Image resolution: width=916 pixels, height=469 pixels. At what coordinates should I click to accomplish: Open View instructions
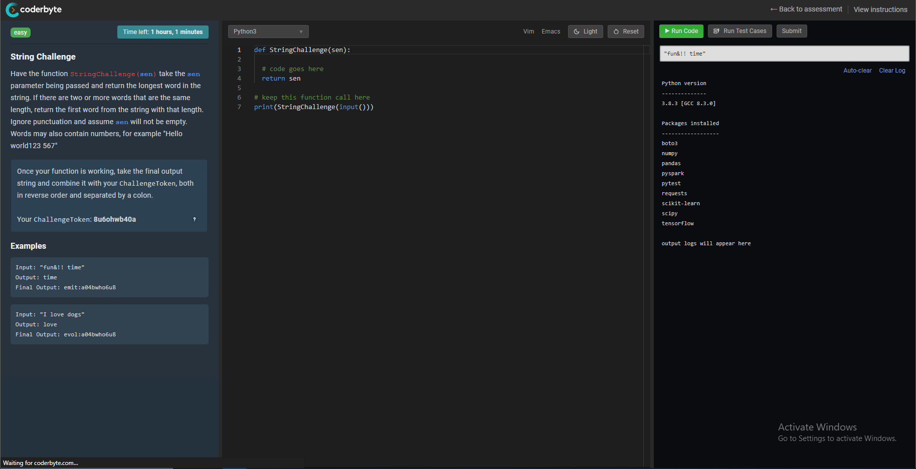tap(880, 9)
